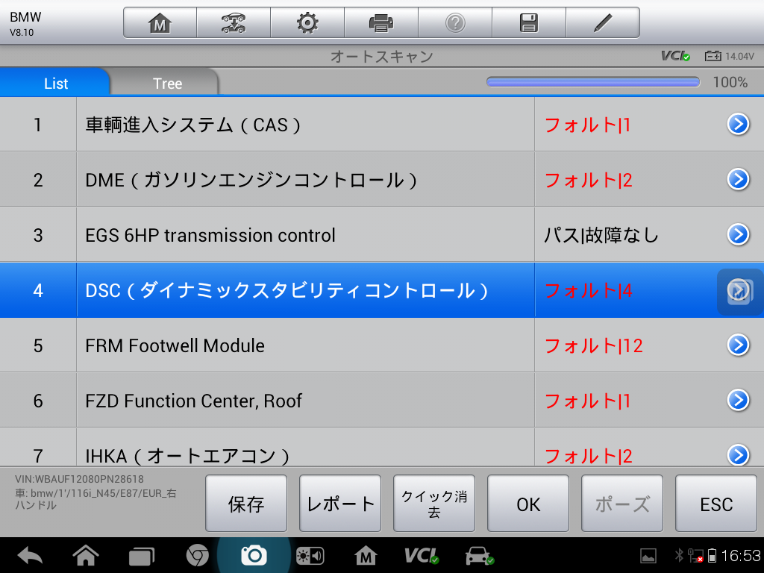The image size is (764, 573).
Task: Open help question mark icon
Action: coord(455,23)
